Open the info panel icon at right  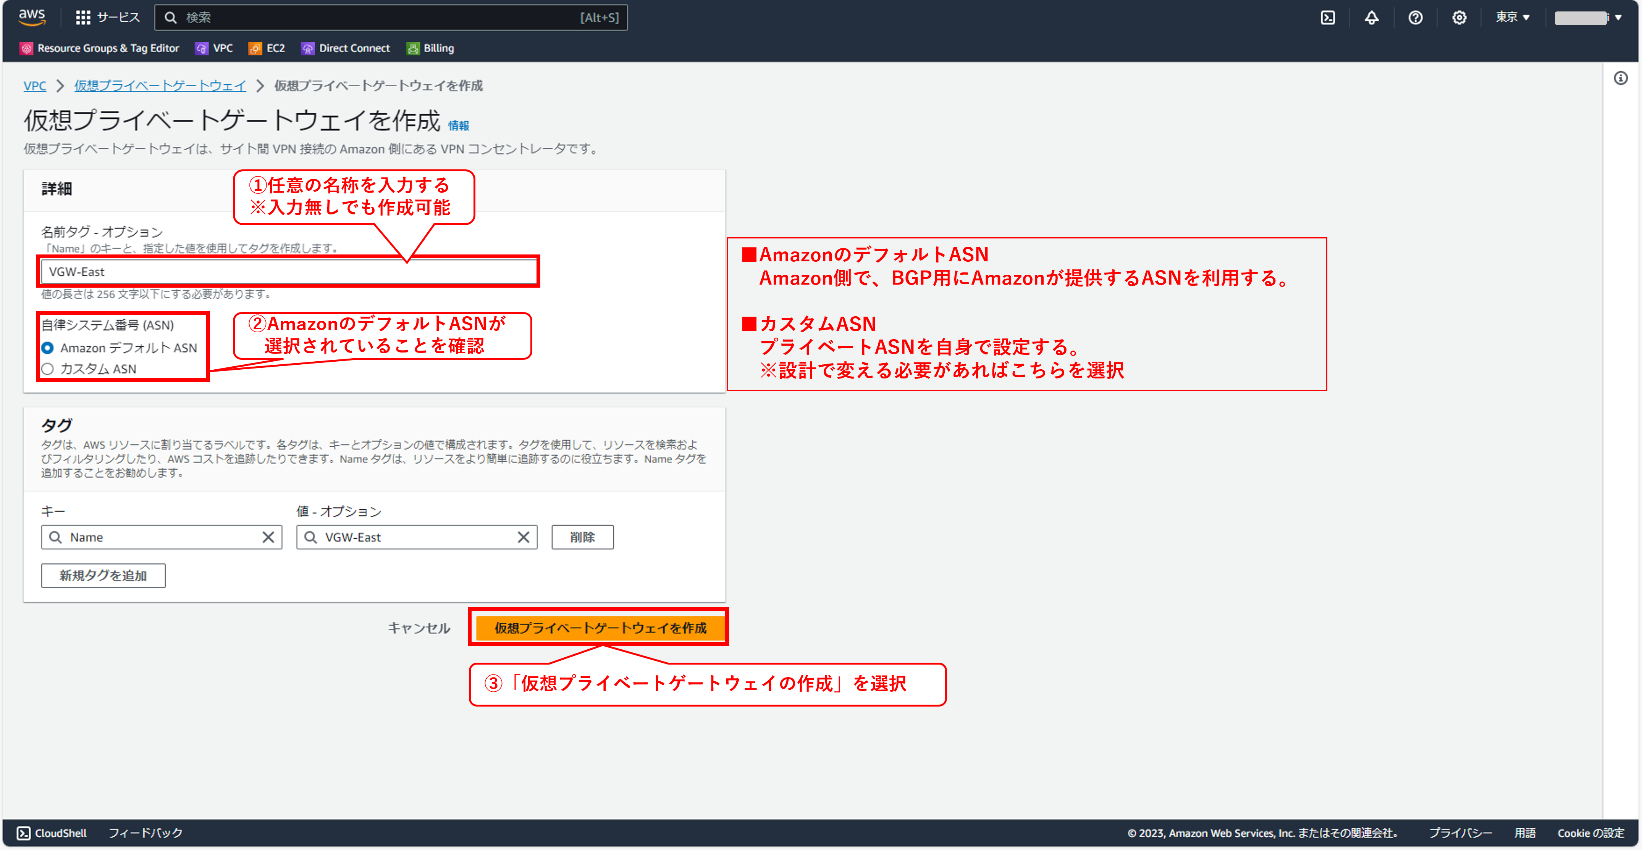[1620, 78]
